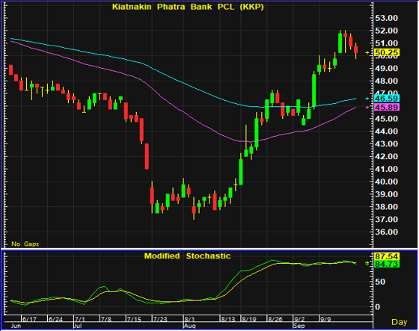The width and height of the screenshot is (419, 331).
Task: Click the 37.00 price axis label
Action: (386, 220)
